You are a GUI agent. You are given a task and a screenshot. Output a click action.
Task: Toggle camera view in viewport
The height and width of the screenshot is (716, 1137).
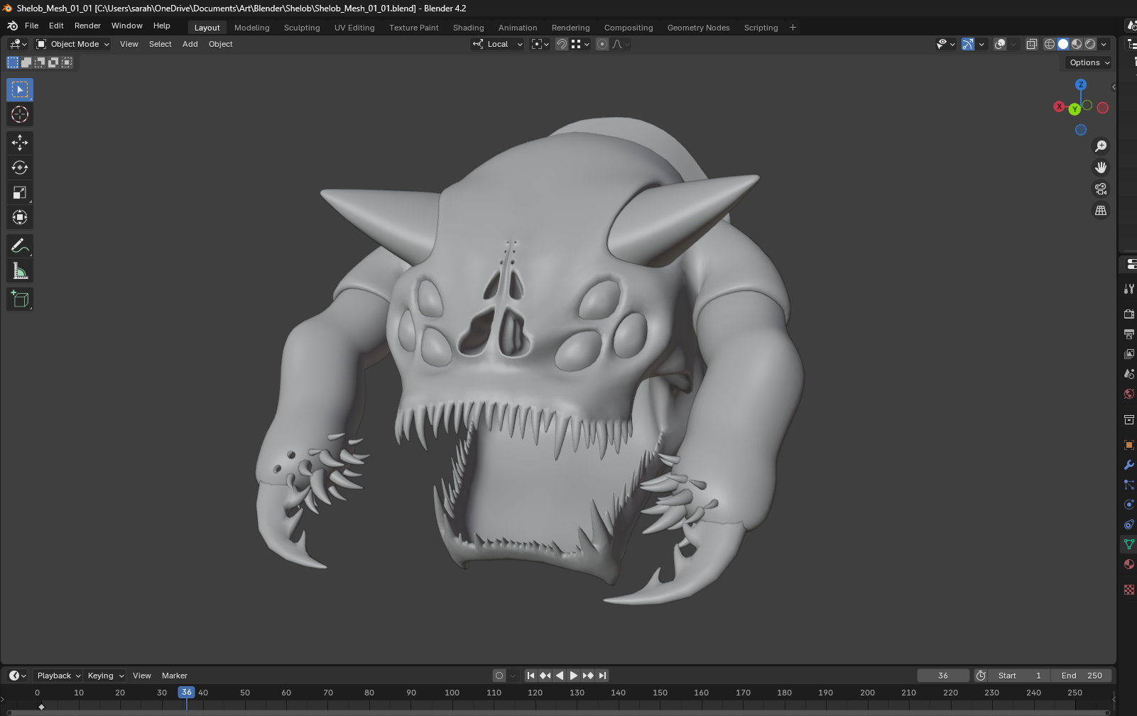[1101, 189]
